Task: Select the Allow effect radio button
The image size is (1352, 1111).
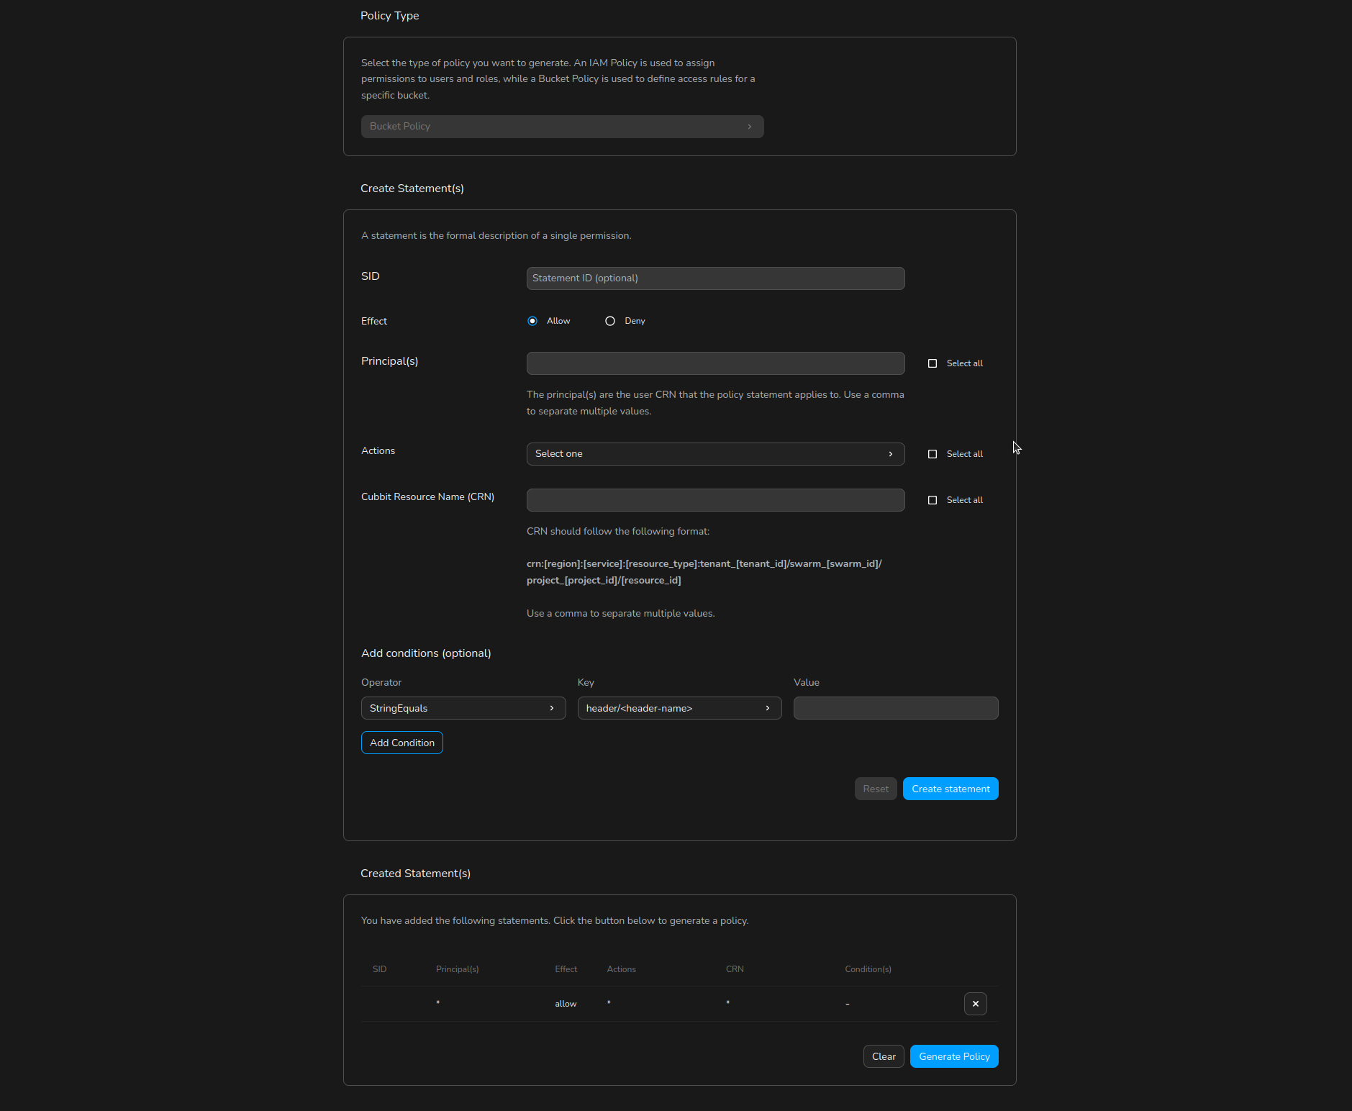Action: pyautogui.click(x=532, y=321)
